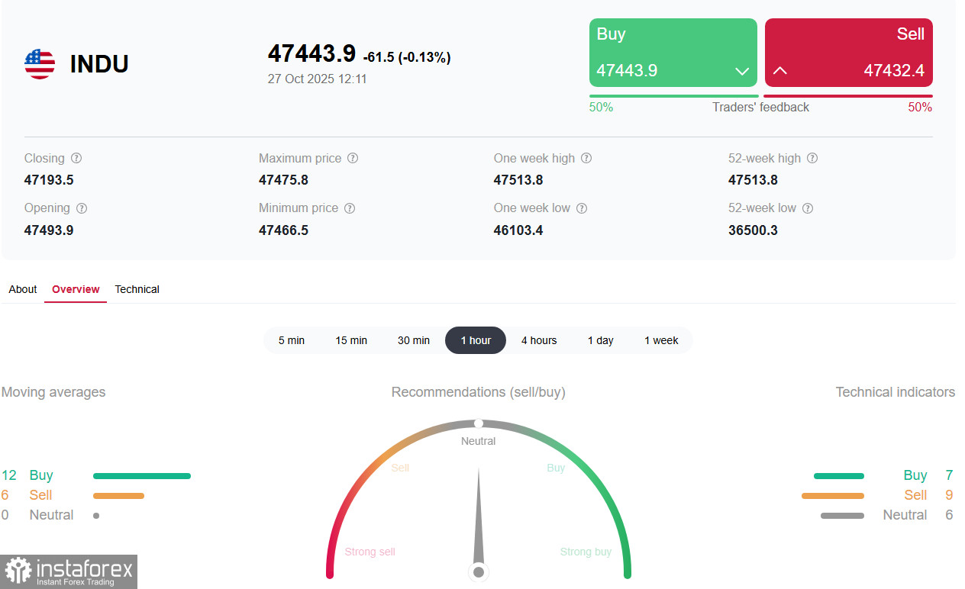Switch to the About tab

tap(23, 289)
